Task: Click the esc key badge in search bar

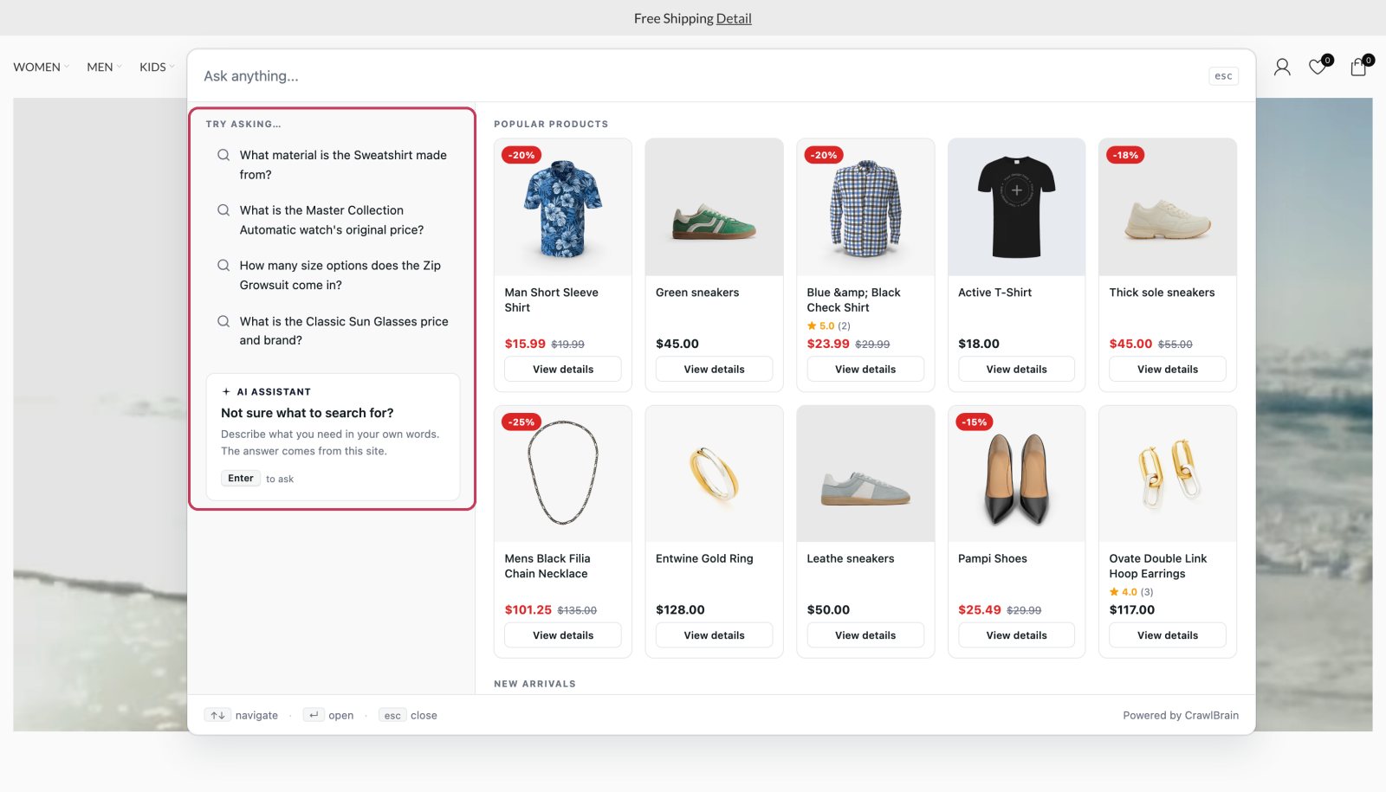Action: point(1223,76)
